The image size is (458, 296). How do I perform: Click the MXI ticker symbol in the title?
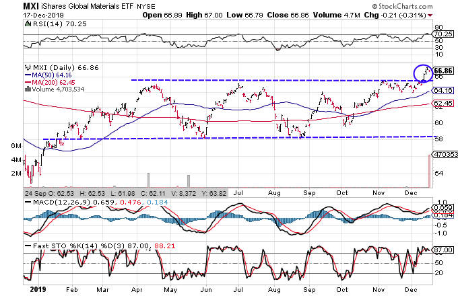tap(31, 6)
